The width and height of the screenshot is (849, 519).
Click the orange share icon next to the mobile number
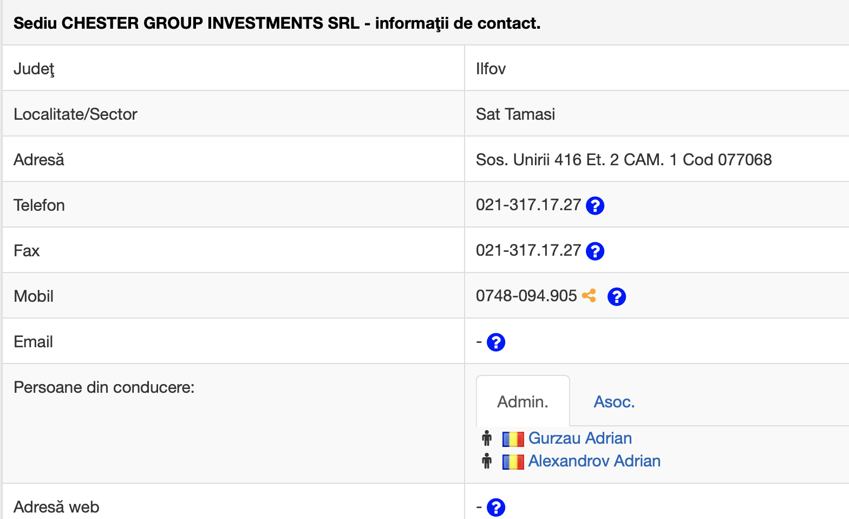click(x=589, y=296)
